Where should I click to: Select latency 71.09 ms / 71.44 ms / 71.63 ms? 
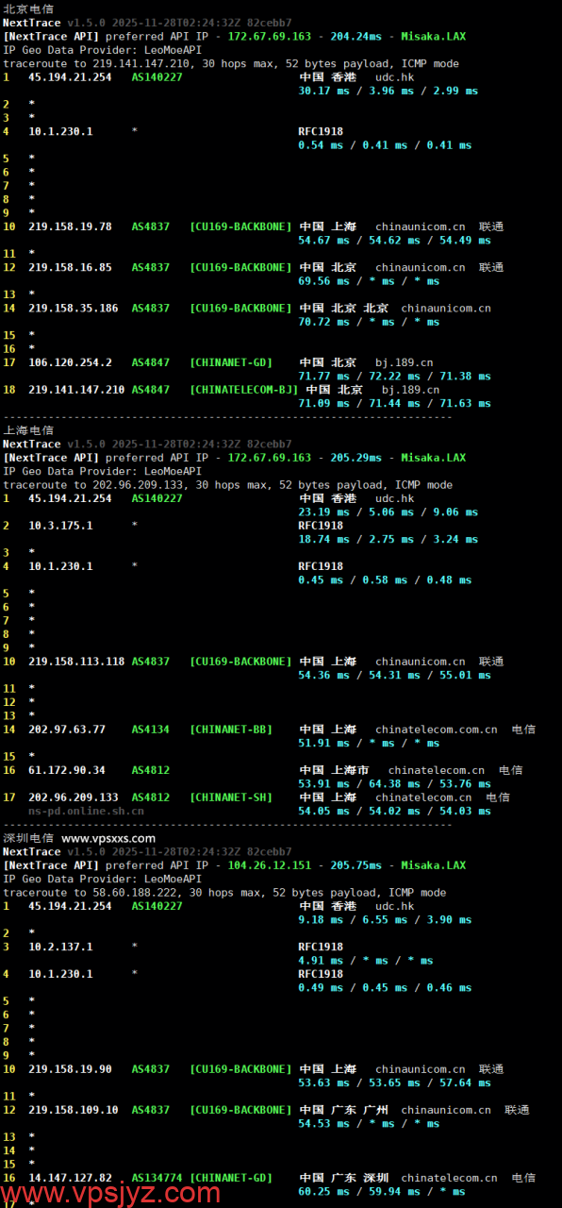(x=394, y=403)
